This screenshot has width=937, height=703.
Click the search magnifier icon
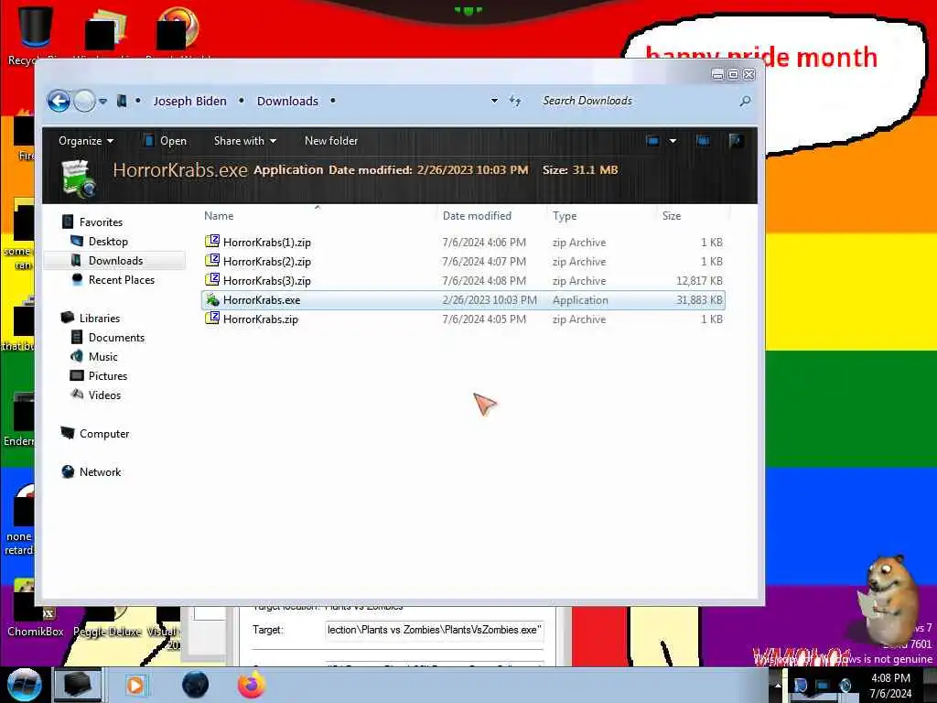pos(745,101)
